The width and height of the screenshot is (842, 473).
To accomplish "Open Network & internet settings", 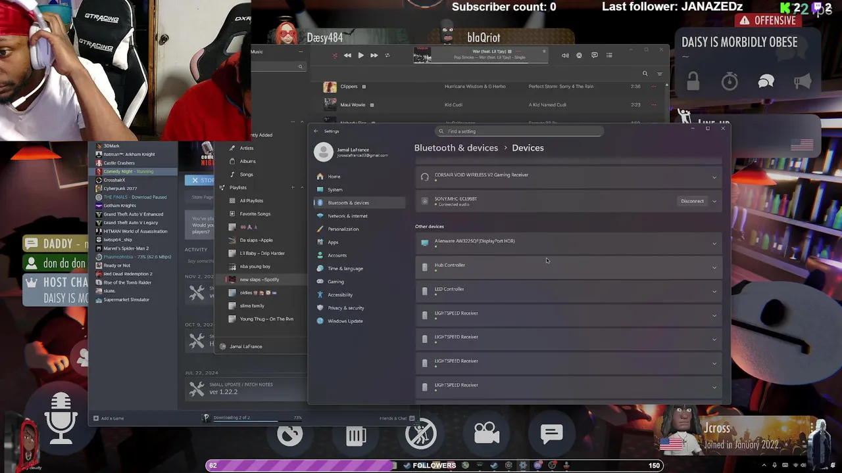I will coord(360,215).
